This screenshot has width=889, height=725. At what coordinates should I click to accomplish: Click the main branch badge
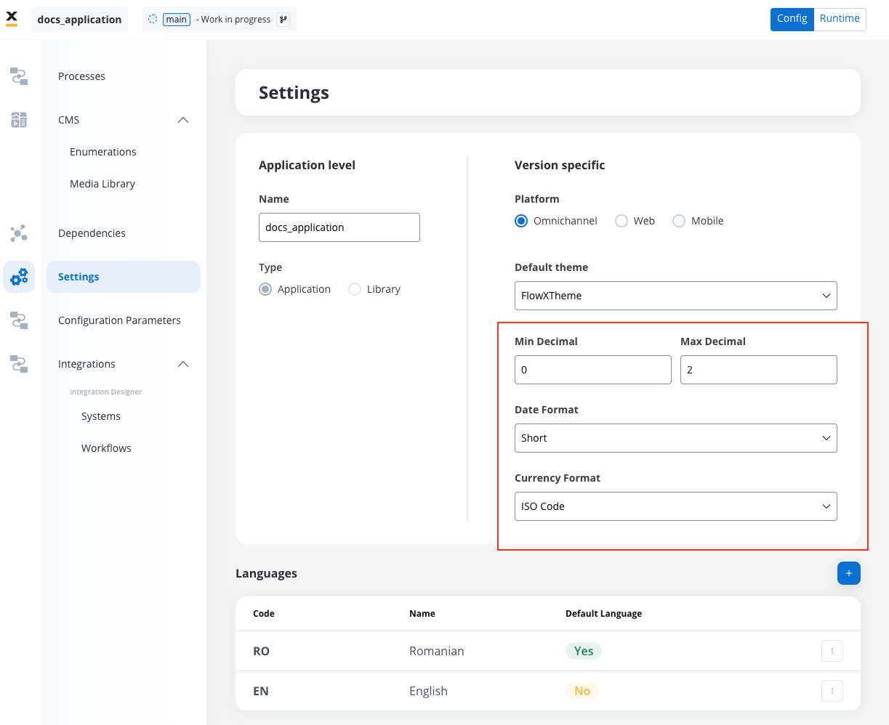(177, 20)
